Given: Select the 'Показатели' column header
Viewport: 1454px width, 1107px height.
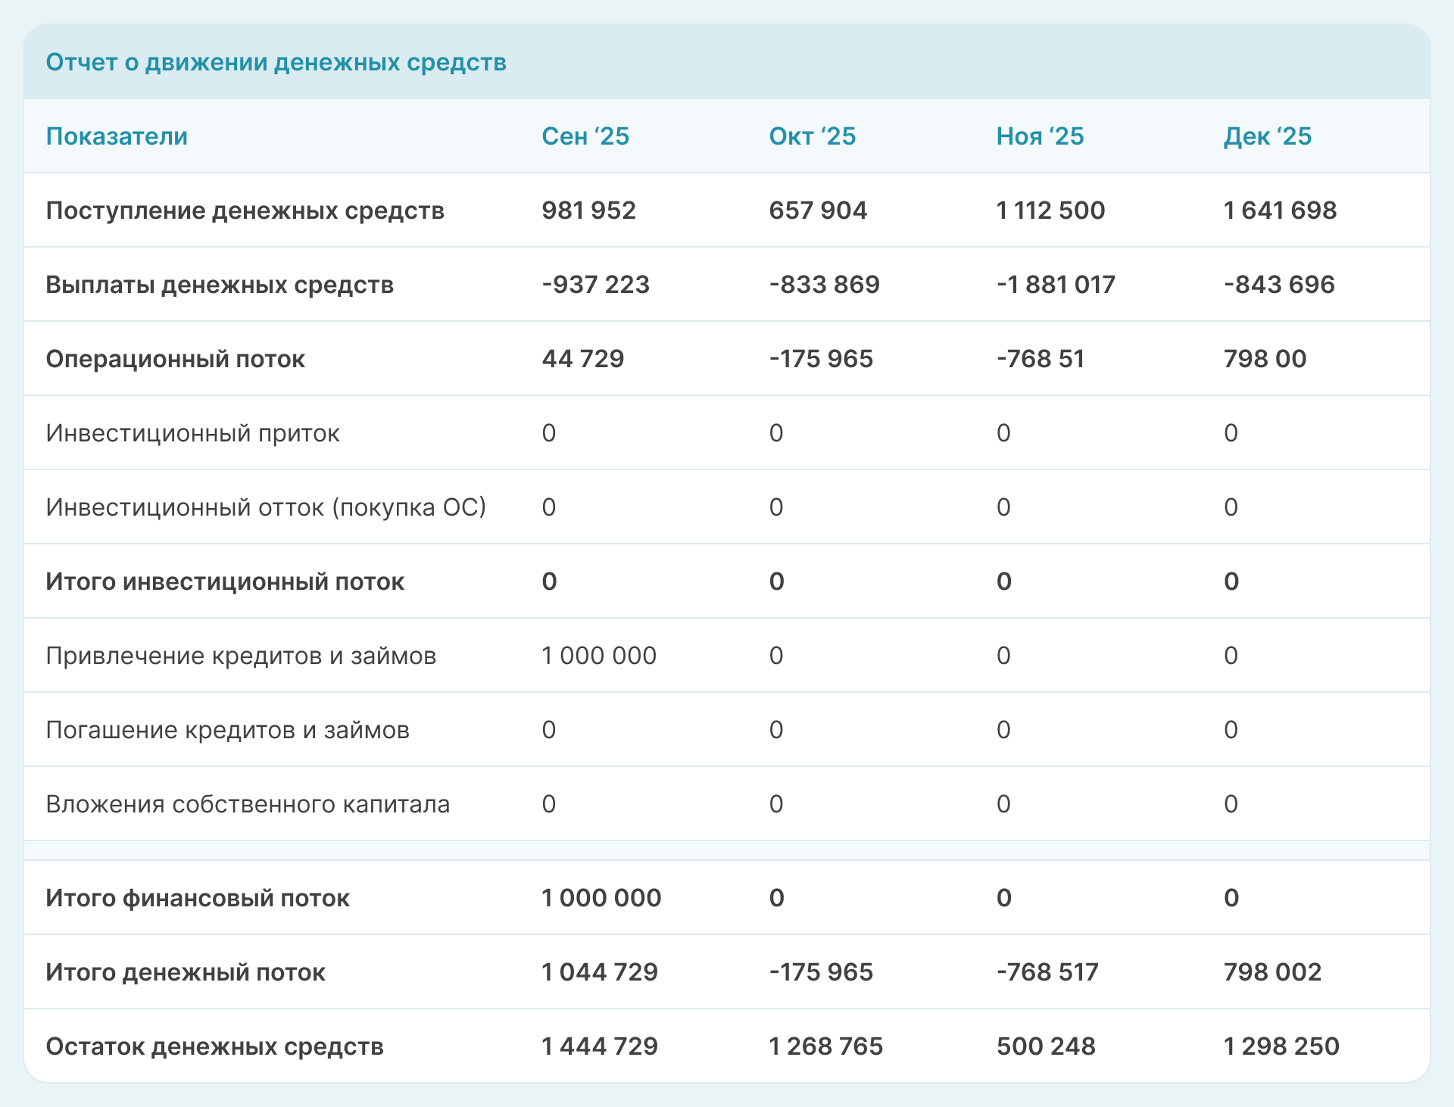Looking at the screenshot, I should click(117, 136).
